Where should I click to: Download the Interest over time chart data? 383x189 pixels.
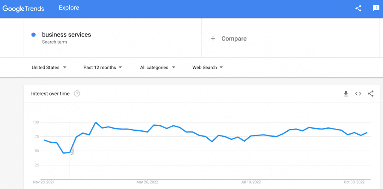346,93
